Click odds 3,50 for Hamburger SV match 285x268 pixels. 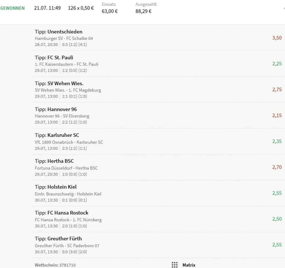coord(277,38)
